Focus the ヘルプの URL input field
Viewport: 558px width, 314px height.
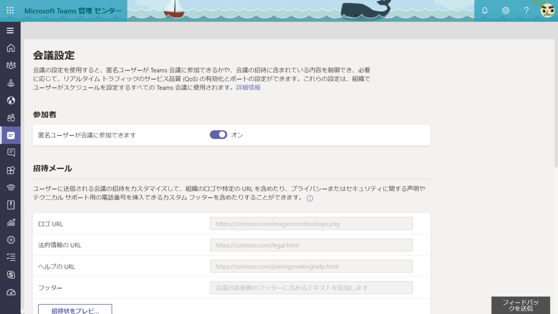[x=311, y=267]
